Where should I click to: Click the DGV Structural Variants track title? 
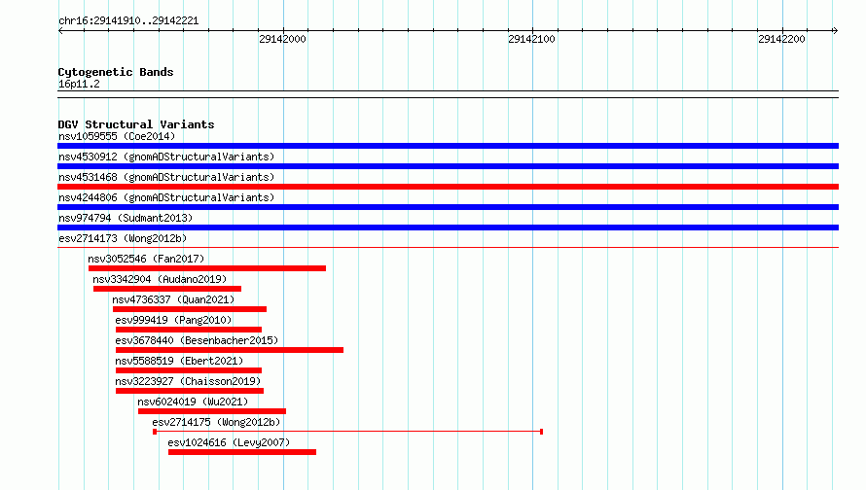[x=136, y=124]
